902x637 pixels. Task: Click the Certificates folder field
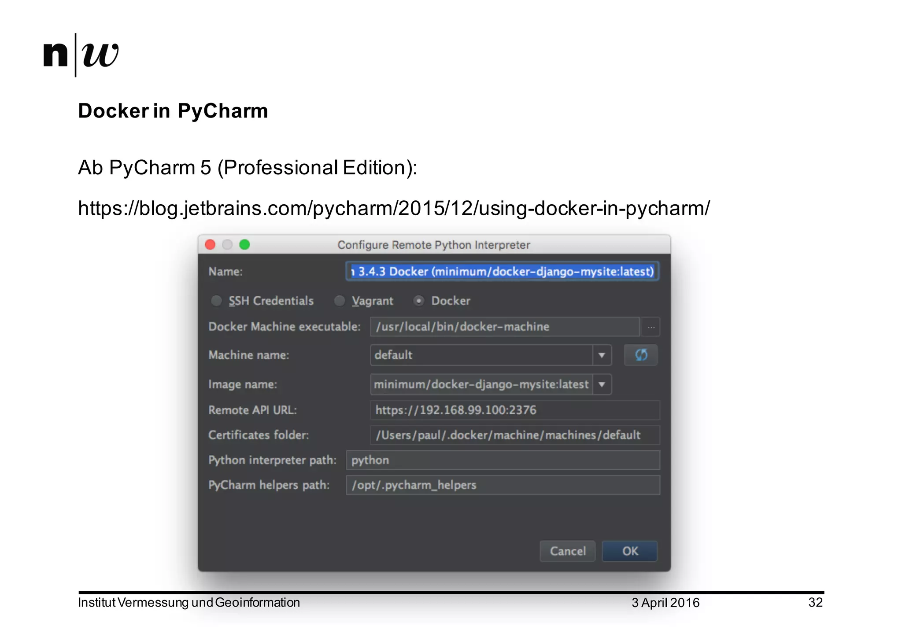pos(515,435)
